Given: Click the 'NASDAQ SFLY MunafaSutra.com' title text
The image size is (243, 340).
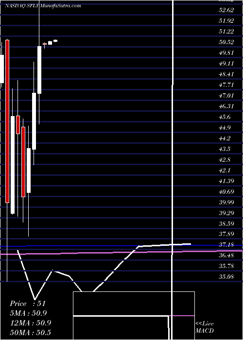Looking at the screenshot, I should 43,6.
